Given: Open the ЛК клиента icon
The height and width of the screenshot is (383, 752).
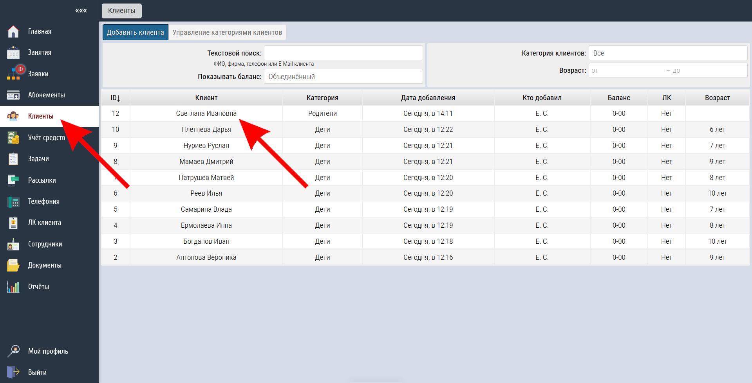Looking at the screenshot, I should point(13,223).
